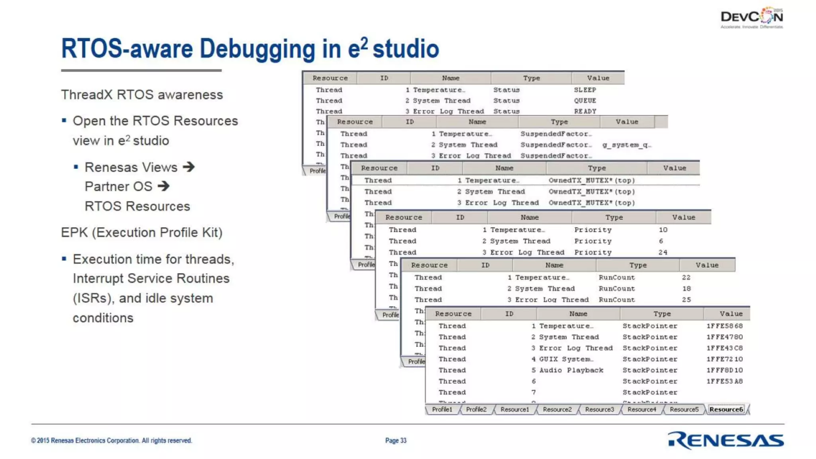Select the Profile2 tab

[x=476, y=409]
